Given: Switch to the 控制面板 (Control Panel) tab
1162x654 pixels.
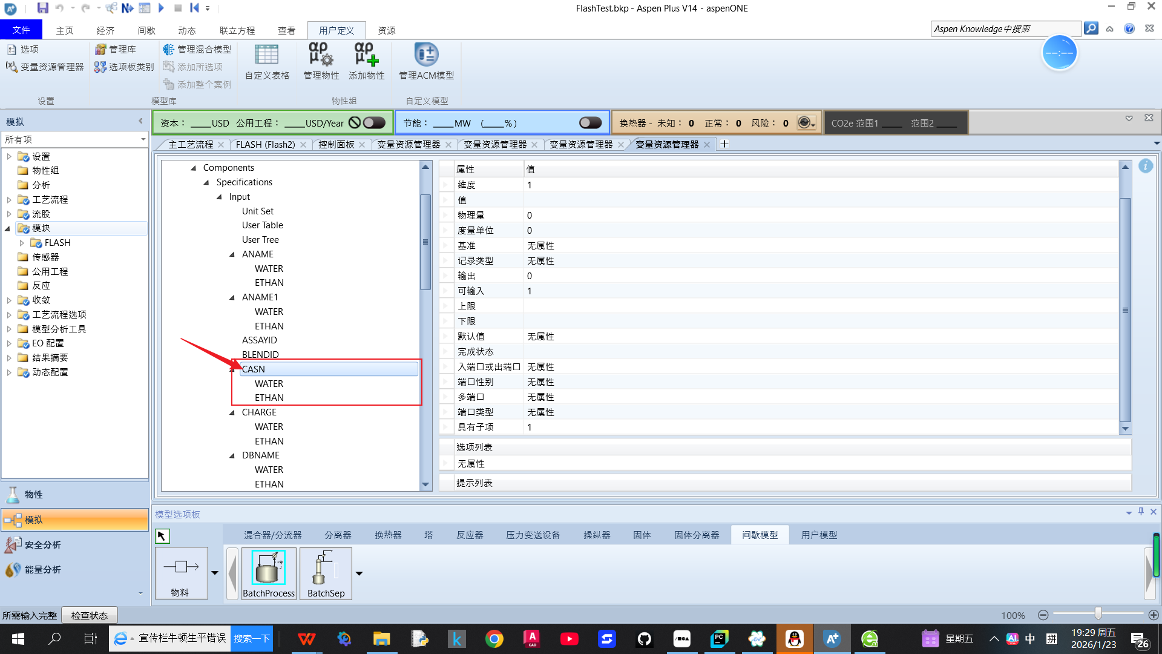Looking at the screenshot, I should click(336, 145).
